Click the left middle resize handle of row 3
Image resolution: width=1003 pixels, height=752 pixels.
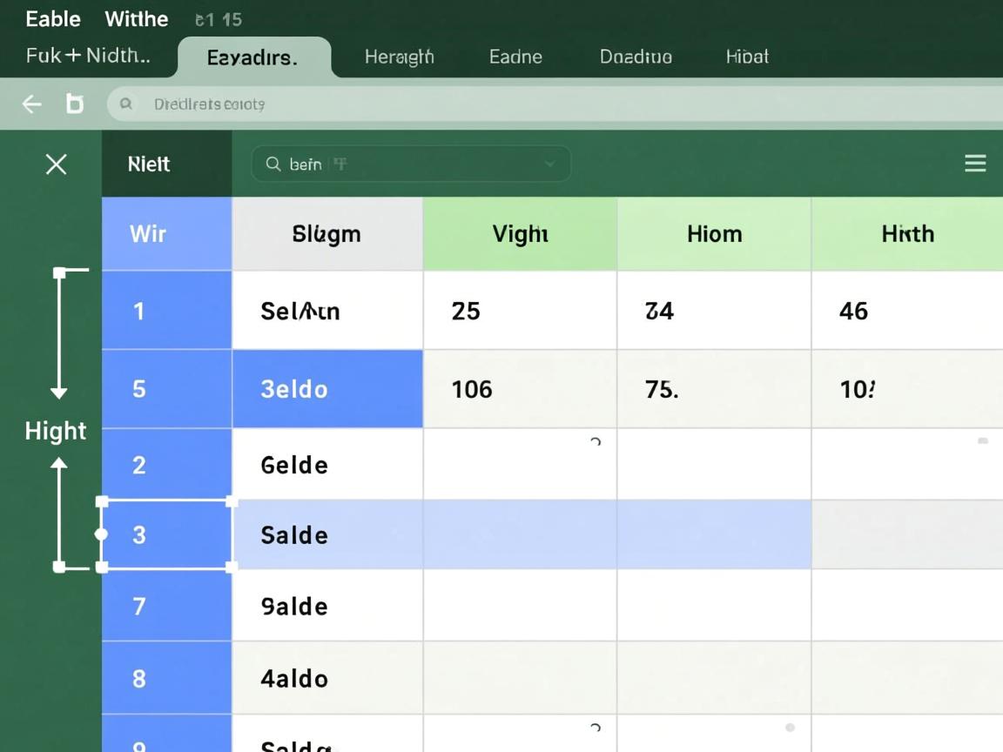[x=102, y=534]
